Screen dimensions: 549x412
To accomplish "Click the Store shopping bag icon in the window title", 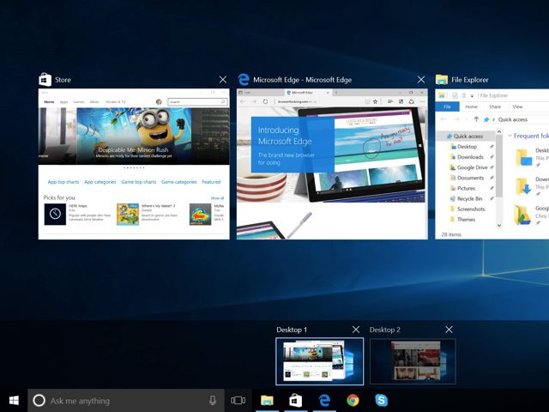I will pyautogui.click(x=45, y=80).
